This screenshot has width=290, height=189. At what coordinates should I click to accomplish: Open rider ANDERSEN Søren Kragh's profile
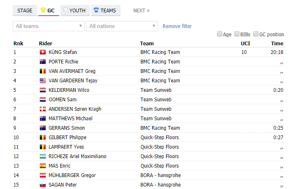[75, 109]
